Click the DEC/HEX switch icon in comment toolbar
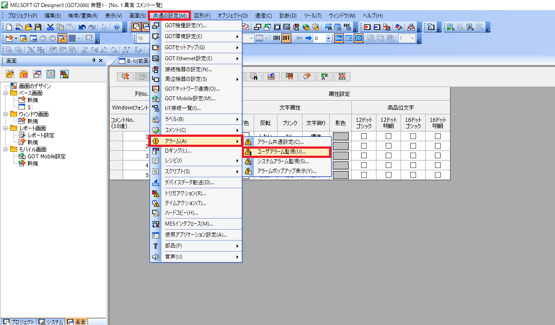This screenshot has width=555, height=325. (x=342, y=76)
